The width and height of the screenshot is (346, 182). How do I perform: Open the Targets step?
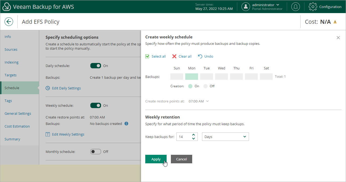point(20,75)
